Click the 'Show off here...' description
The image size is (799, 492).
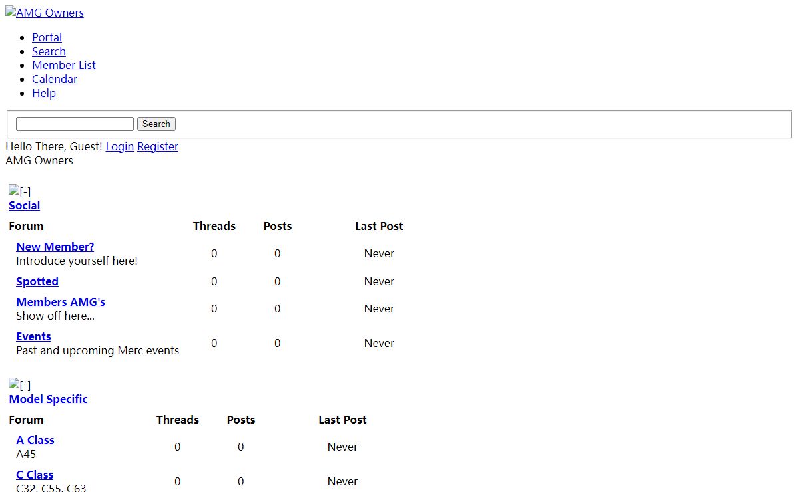point(55,316)
